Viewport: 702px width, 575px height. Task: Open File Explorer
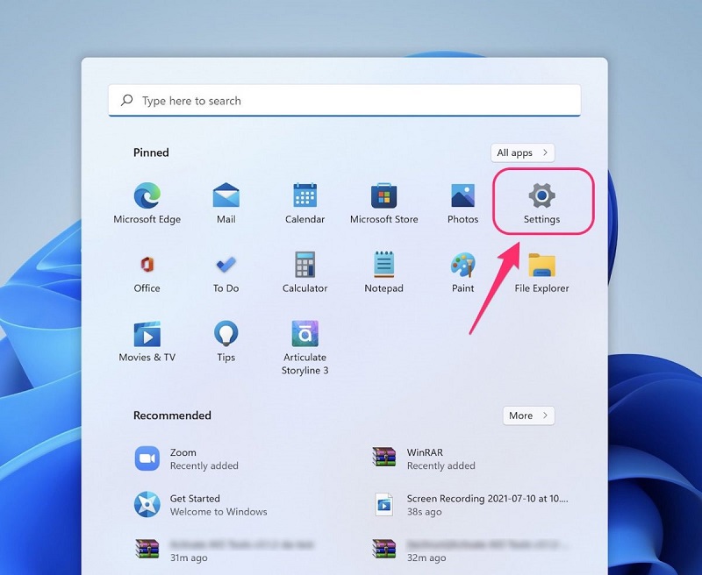[541, 273]
